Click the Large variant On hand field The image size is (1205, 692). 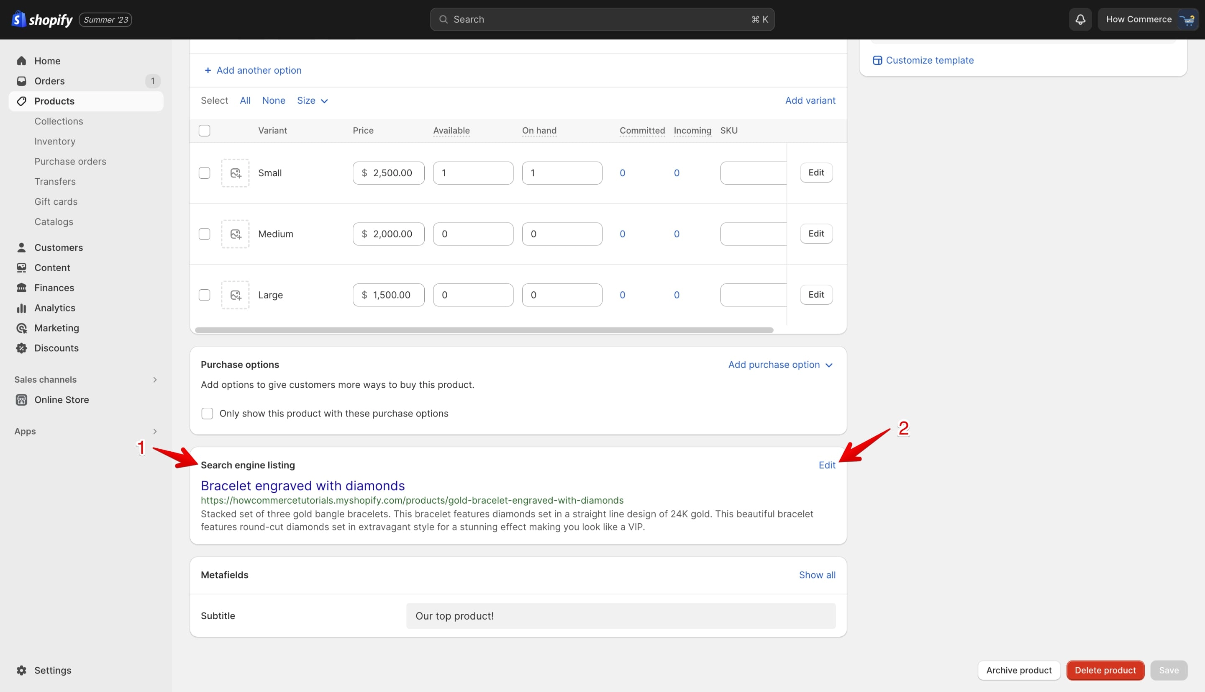click(562, 295)
